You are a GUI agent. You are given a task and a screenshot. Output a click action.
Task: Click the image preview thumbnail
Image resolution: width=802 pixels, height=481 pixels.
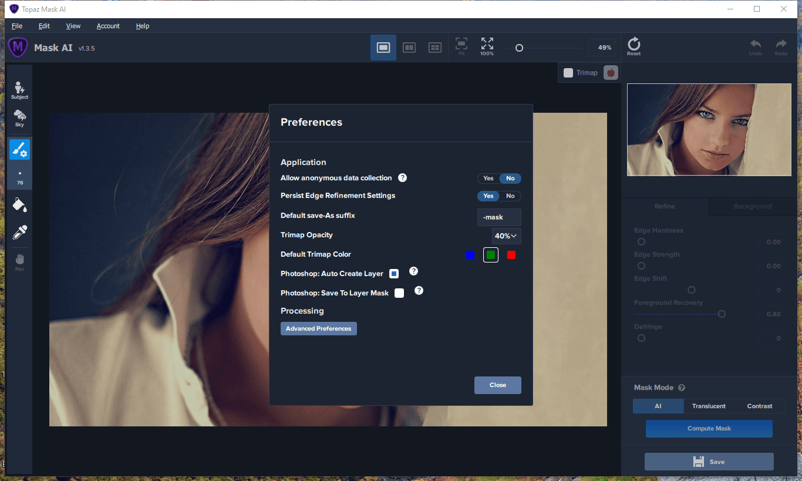pos(709,129)
